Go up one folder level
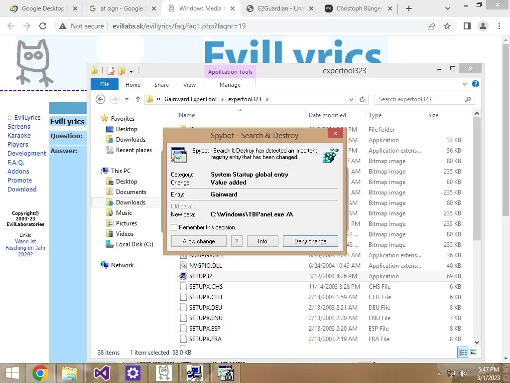 coord(138,99)
